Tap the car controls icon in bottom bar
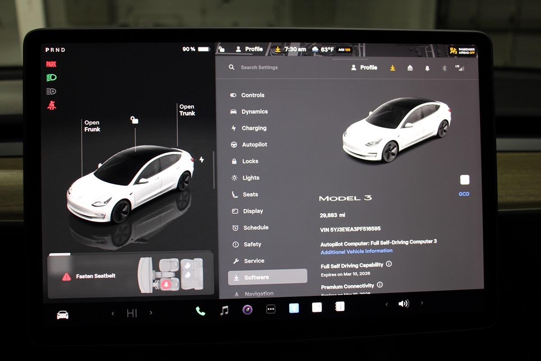The image size is (541, 361). 63,315
